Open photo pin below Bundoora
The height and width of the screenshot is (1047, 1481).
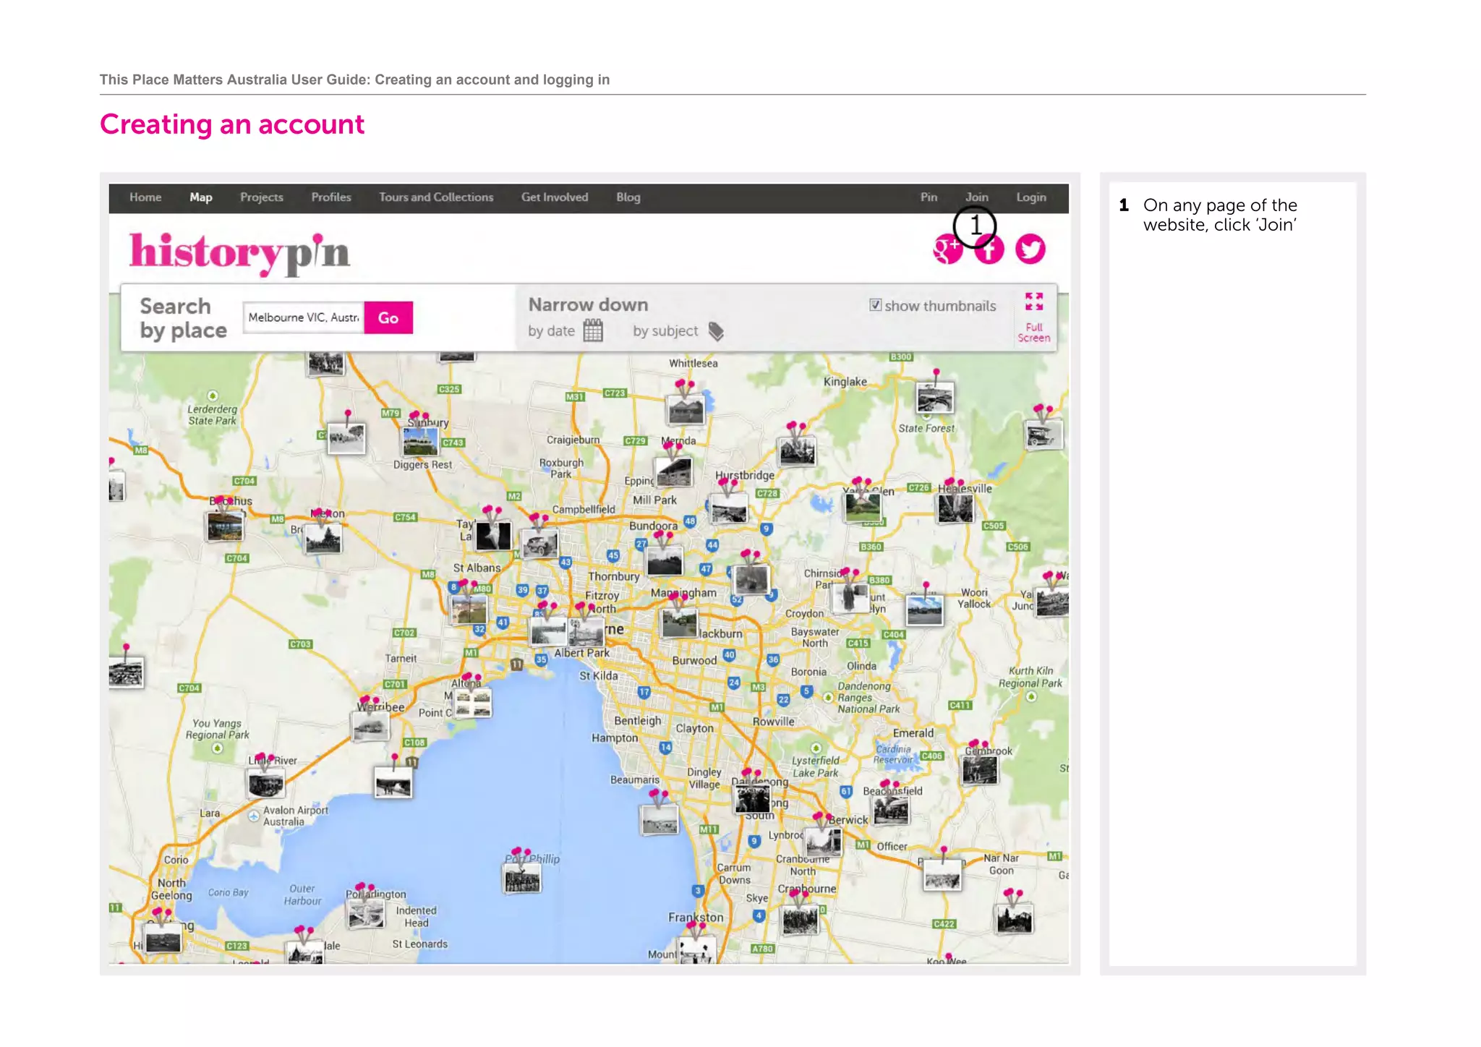click(665, 560)
